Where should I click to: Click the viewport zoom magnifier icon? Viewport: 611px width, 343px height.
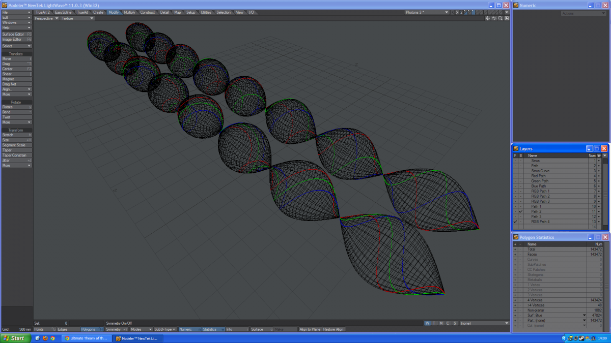coord(500,18)
